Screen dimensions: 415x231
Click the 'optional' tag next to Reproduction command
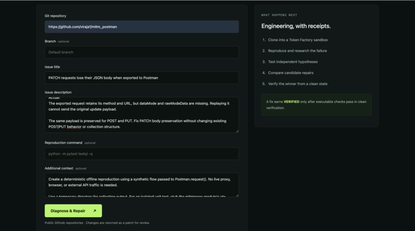[x=90, y=143]
